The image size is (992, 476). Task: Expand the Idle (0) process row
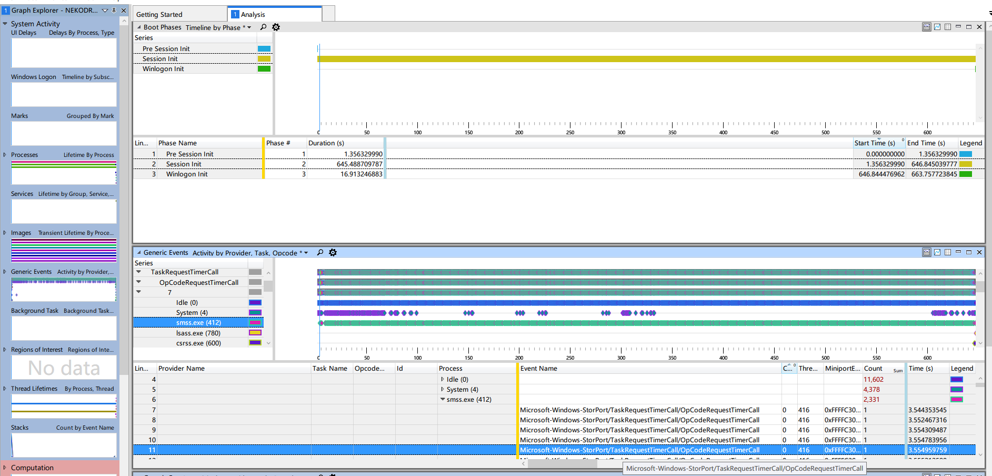[x=442, y=379]
